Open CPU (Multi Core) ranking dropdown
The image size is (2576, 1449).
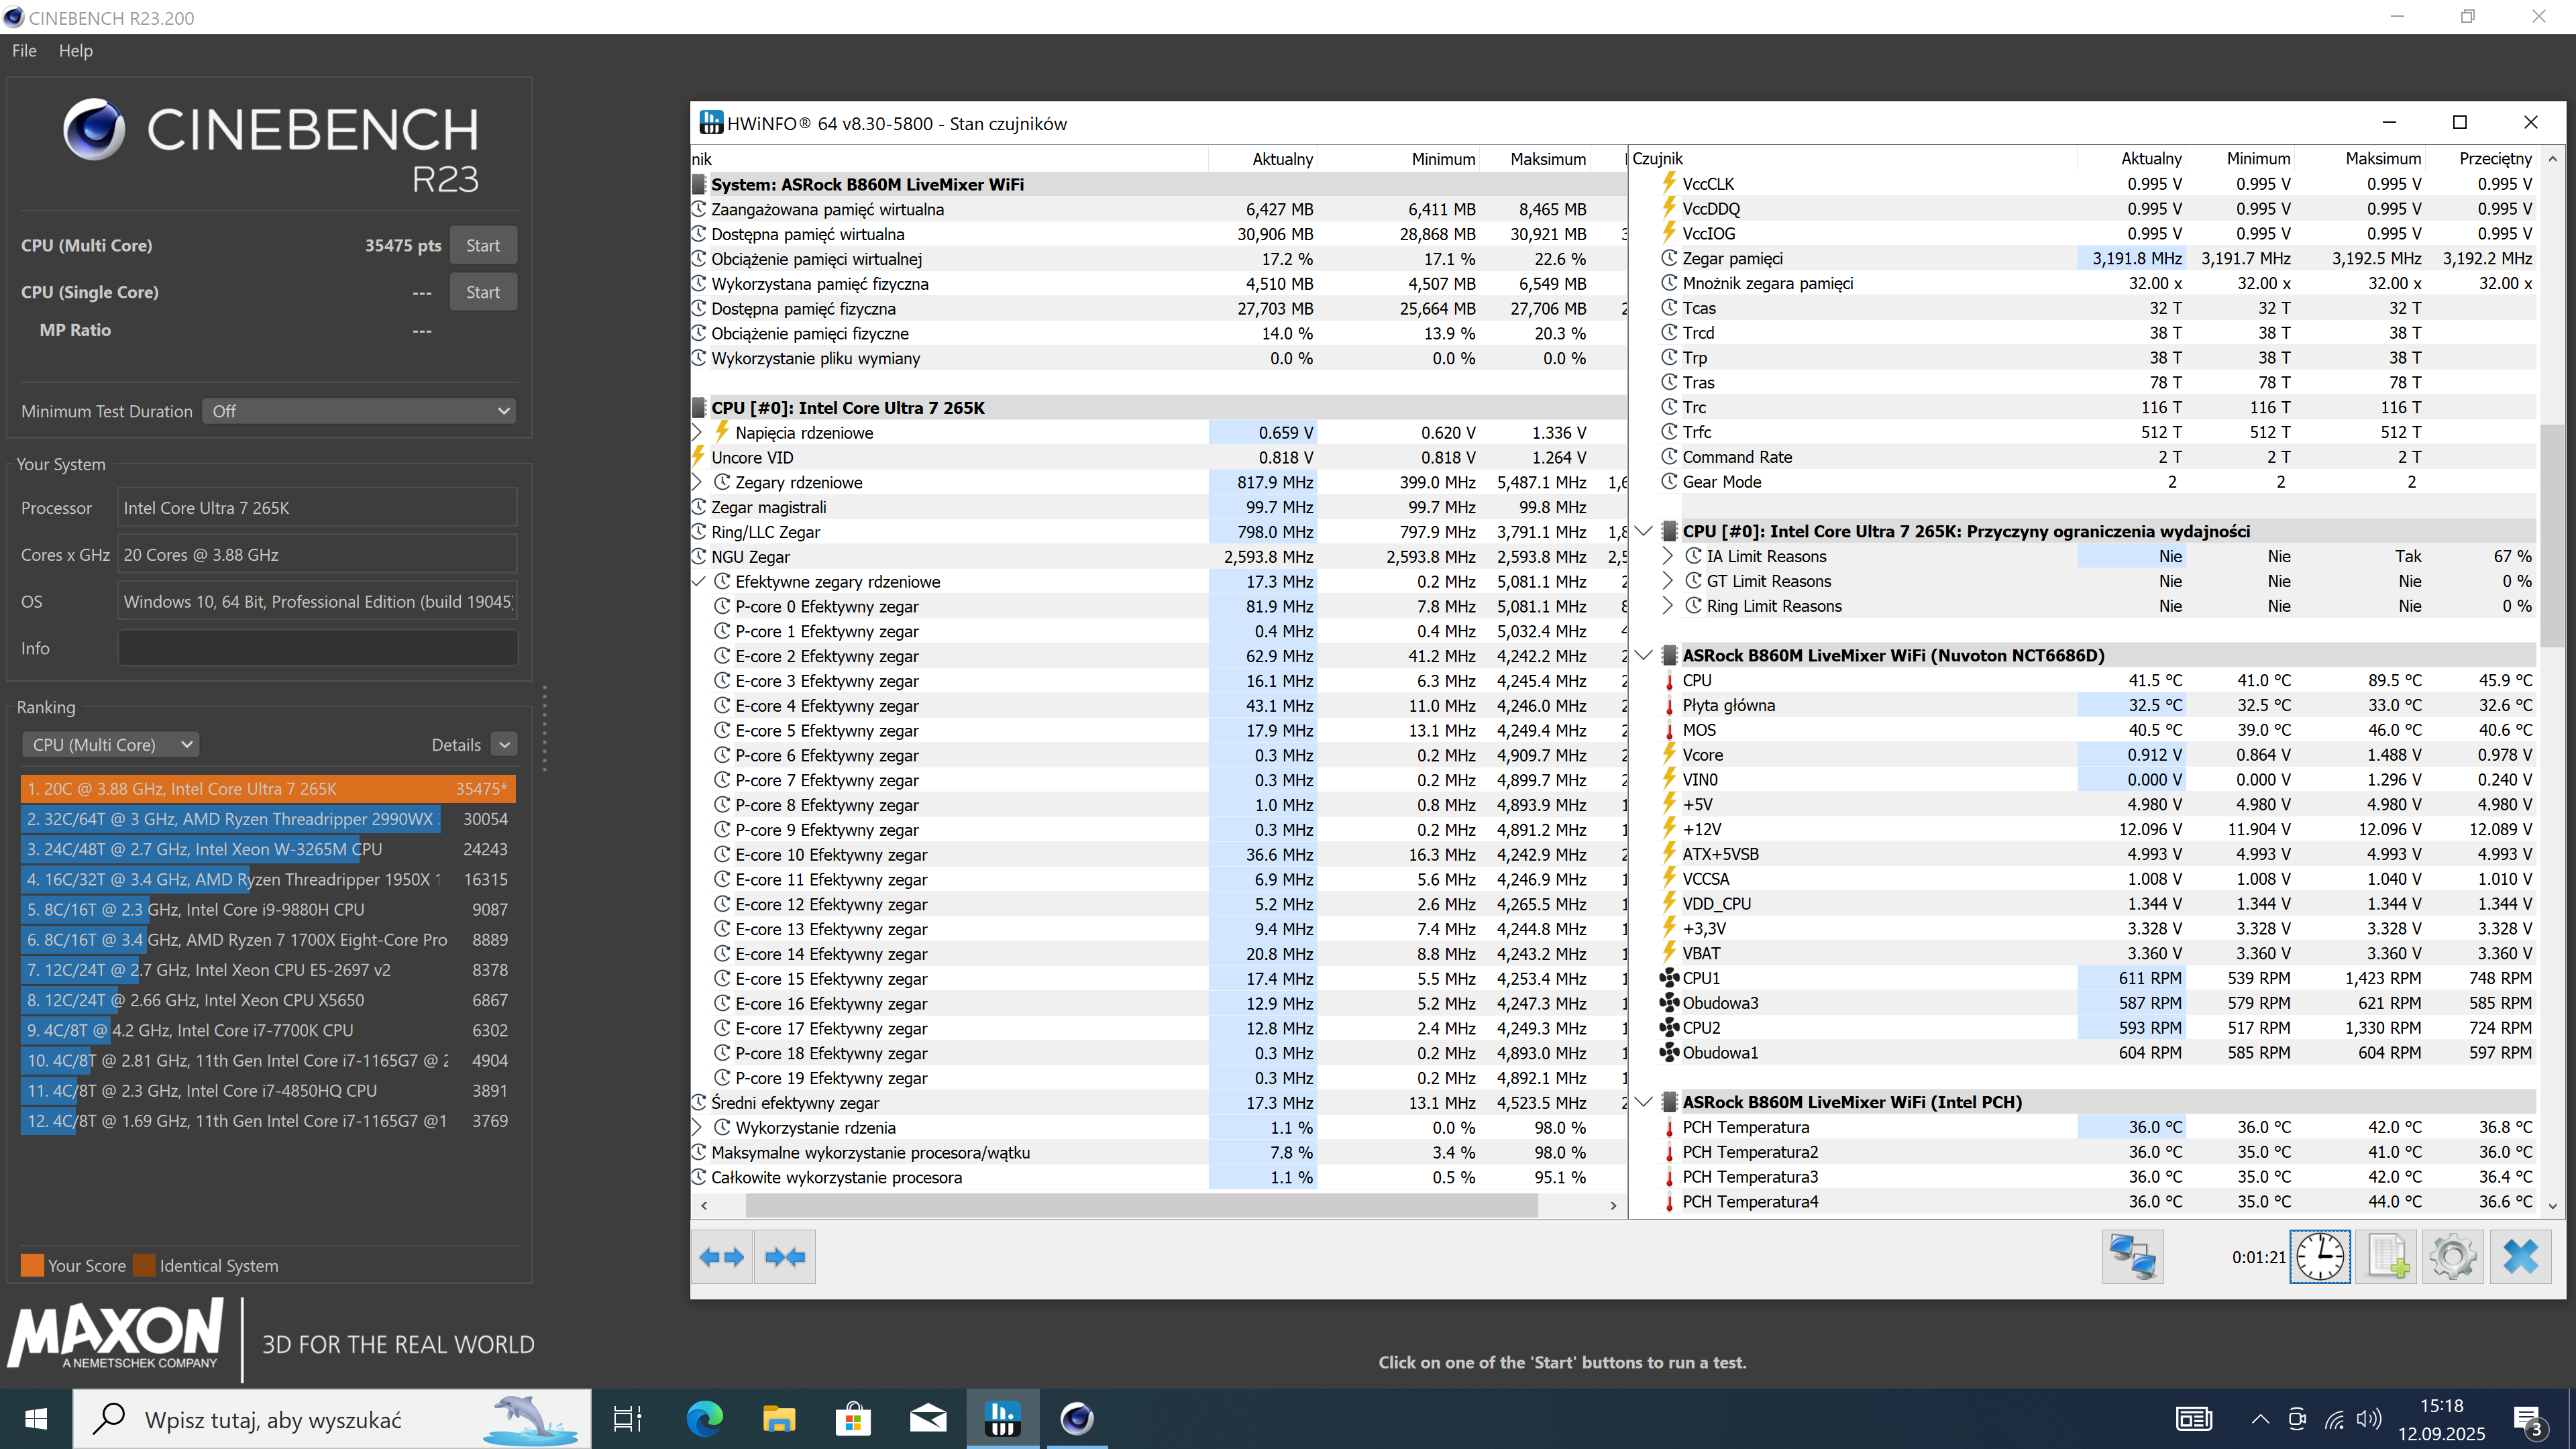tap(111, 745)
